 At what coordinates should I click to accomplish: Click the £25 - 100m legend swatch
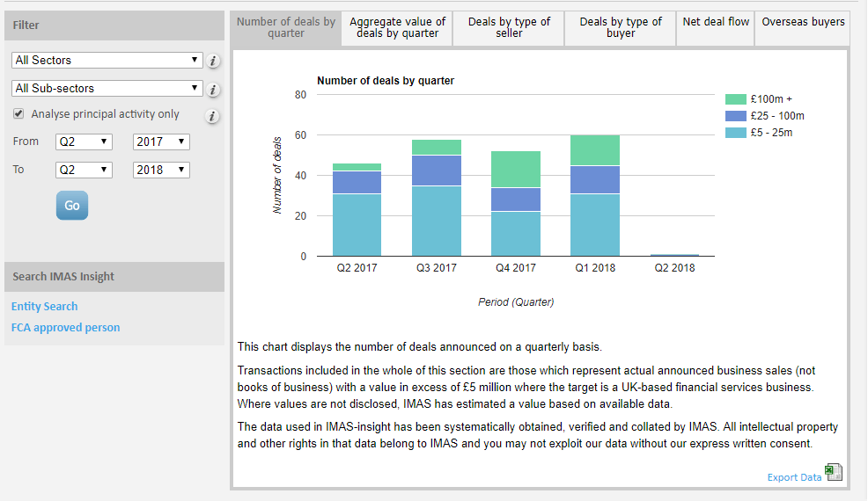pyautogui.click(x=735, y=116)
